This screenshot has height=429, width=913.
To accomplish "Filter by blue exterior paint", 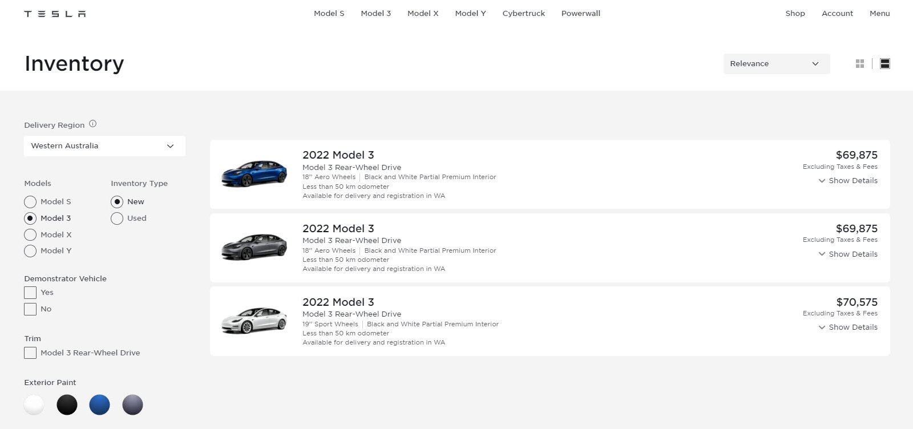I will (100, 405).
